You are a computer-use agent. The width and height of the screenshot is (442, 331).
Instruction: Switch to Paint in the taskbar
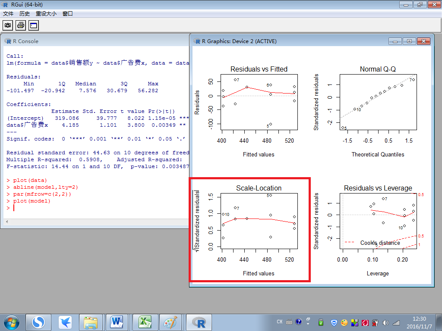pos(171,322)
